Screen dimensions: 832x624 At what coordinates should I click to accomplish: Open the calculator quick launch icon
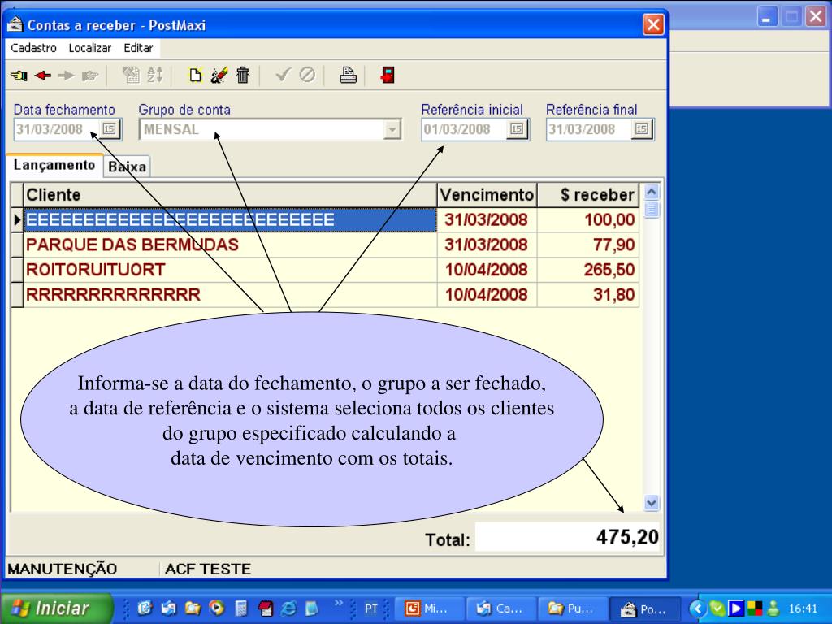pyautogui.click(x=240, y=608)
